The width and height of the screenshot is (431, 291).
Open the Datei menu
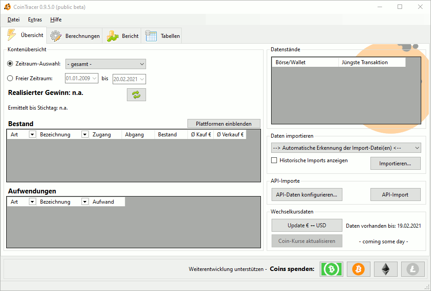tap(13, 20)
